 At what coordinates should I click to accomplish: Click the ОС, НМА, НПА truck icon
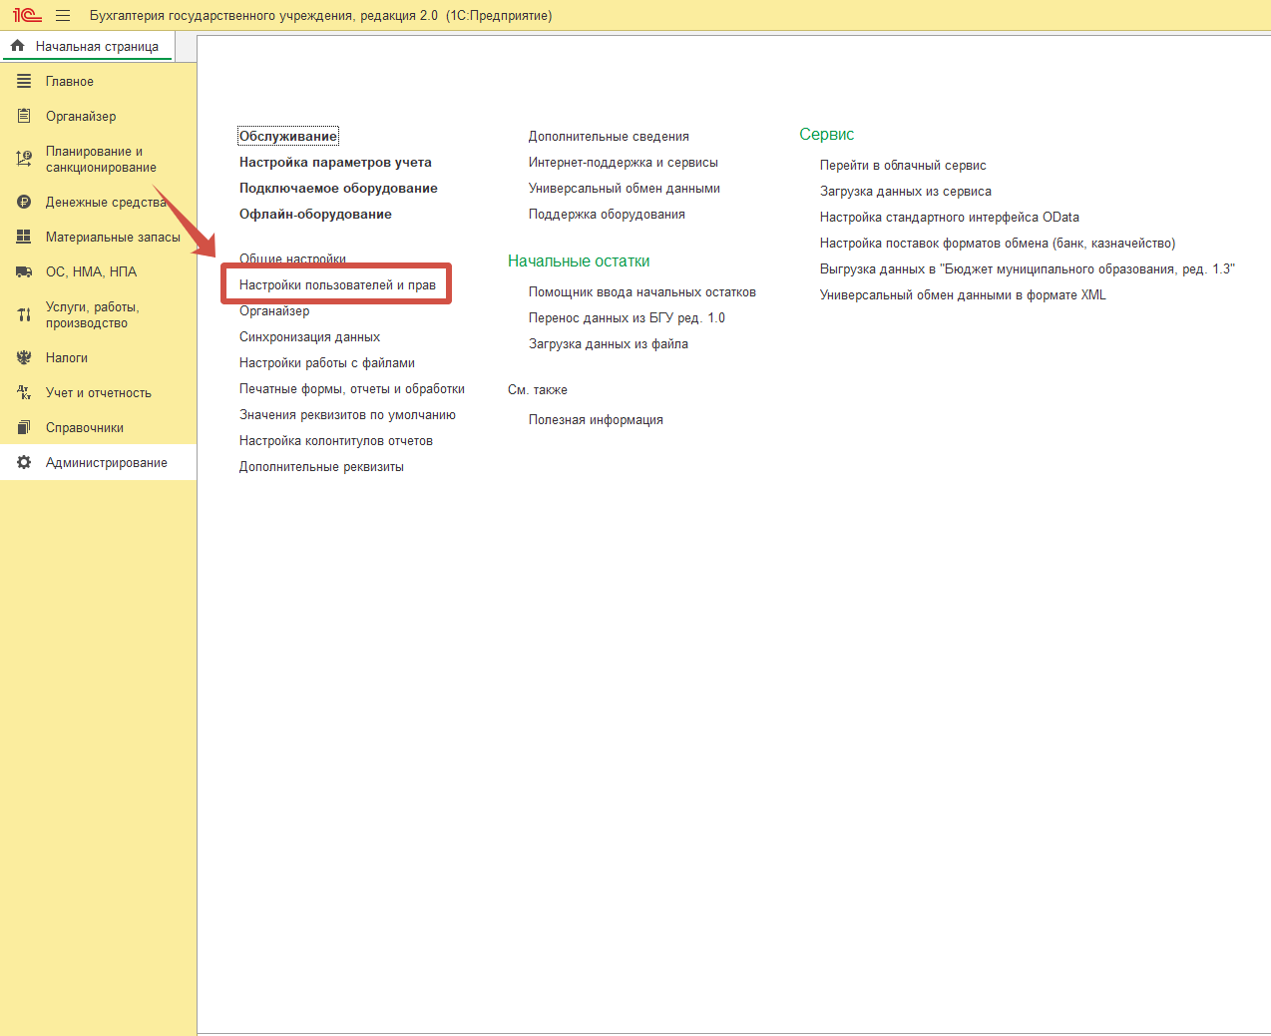coord(24,271)
